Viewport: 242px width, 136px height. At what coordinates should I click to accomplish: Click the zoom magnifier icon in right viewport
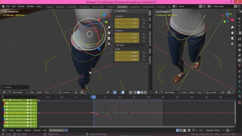click(x=232, y=27)
